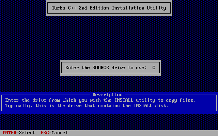Click the word "Cancel" in the bottom bar
The height and width of the screenshot is (136, 218).
(60, 133)
